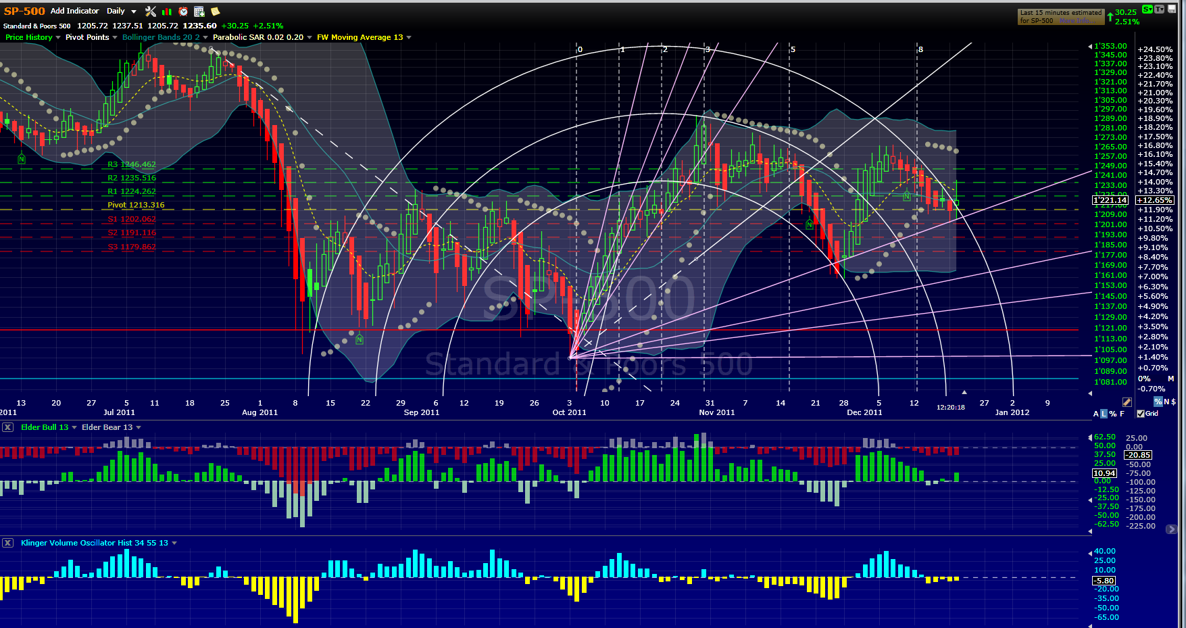The height and width of the screenshot is (628, 1186).
Task: Expand the FW Moving Average 13 dropdown arrow
Action: 409,37
